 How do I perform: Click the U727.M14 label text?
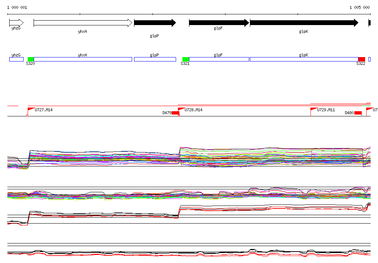(44, 110)
